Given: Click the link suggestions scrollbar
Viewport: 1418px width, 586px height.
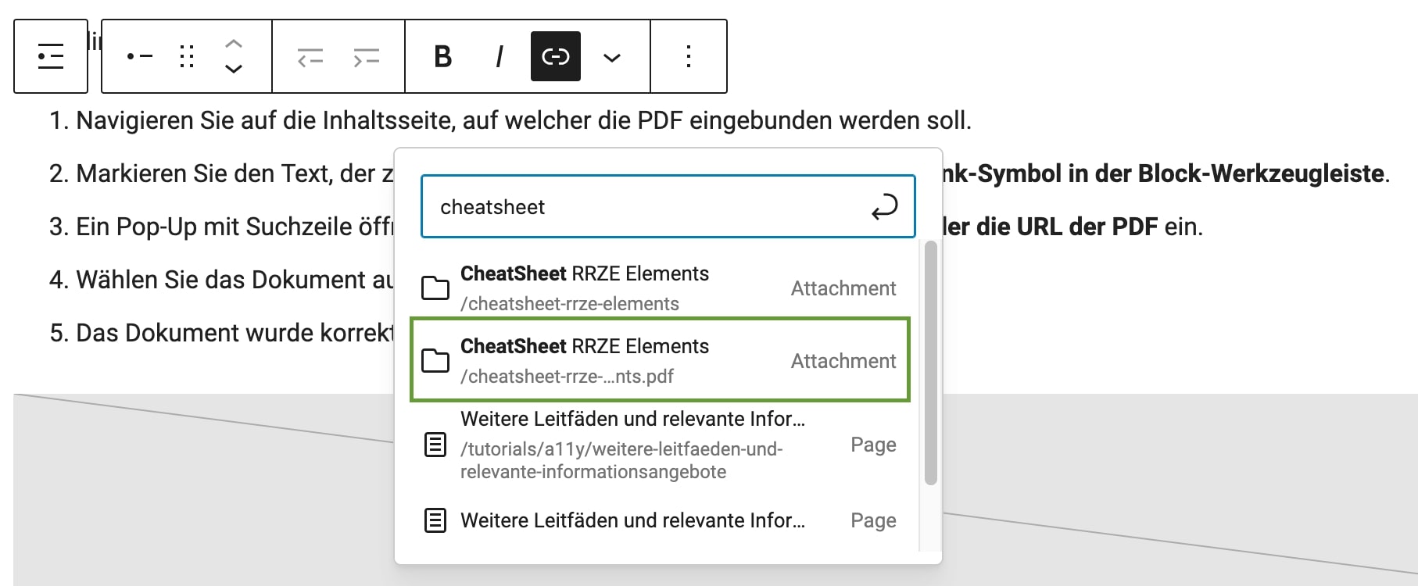Looking at the screenshot, I should tap(930, 363).
